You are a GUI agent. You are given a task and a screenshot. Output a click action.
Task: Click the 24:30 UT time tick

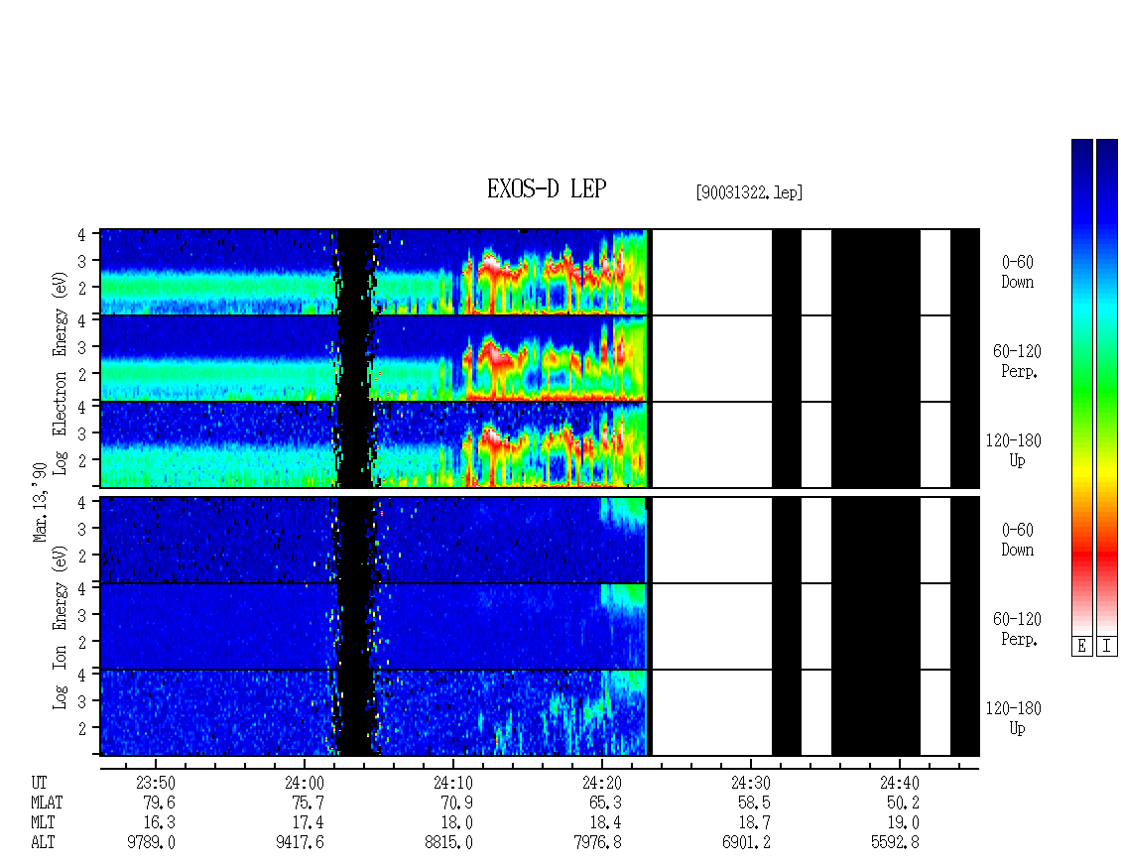coord(750,783)
